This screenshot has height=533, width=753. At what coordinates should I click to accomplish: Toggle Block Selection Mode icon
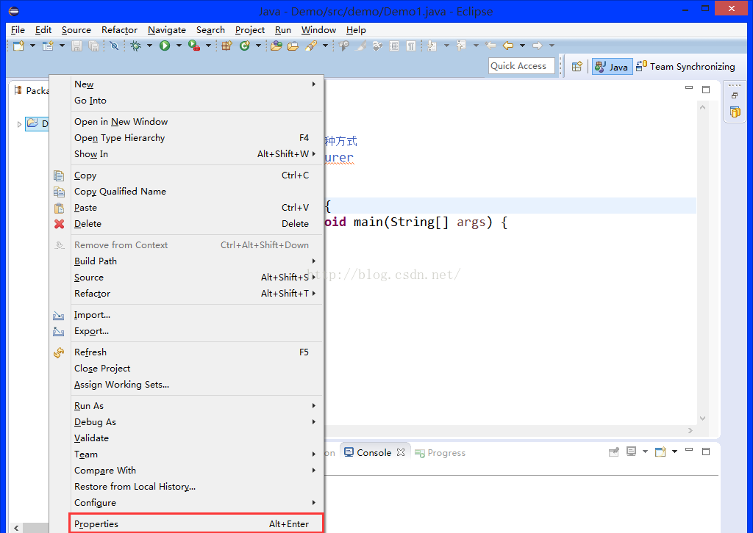394,46
